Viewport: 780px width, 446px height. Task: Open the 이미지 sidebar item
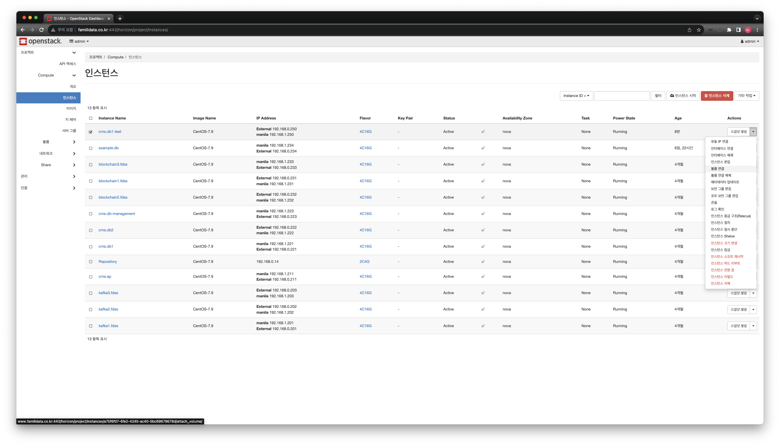(71, 108)
